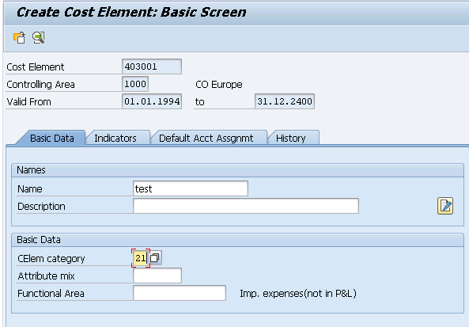Click the CO Europe description text
The width and height of the screenshot is (469, 327).
click(219, 85)
